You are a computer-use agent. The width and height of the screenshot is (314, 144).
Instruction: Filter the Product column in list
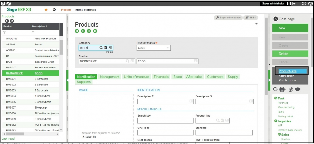(x=4, y=32)
